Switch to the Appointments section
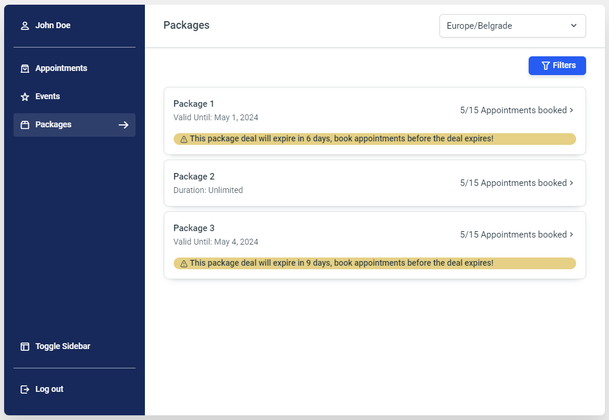 click(x=62, y=68)
